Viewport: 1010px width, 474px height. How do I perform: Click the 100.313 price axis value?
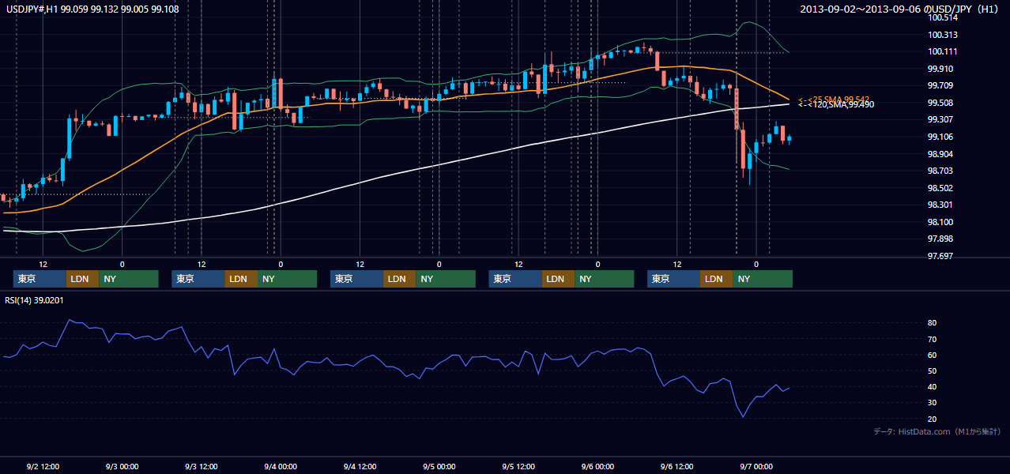click(943, 35)
